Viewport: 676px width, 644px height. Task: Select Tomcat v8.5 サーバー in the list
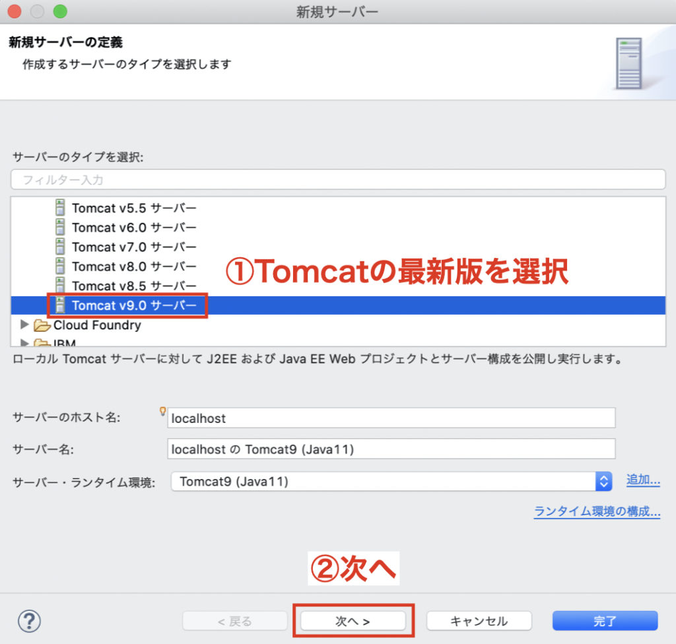point(134,285)
